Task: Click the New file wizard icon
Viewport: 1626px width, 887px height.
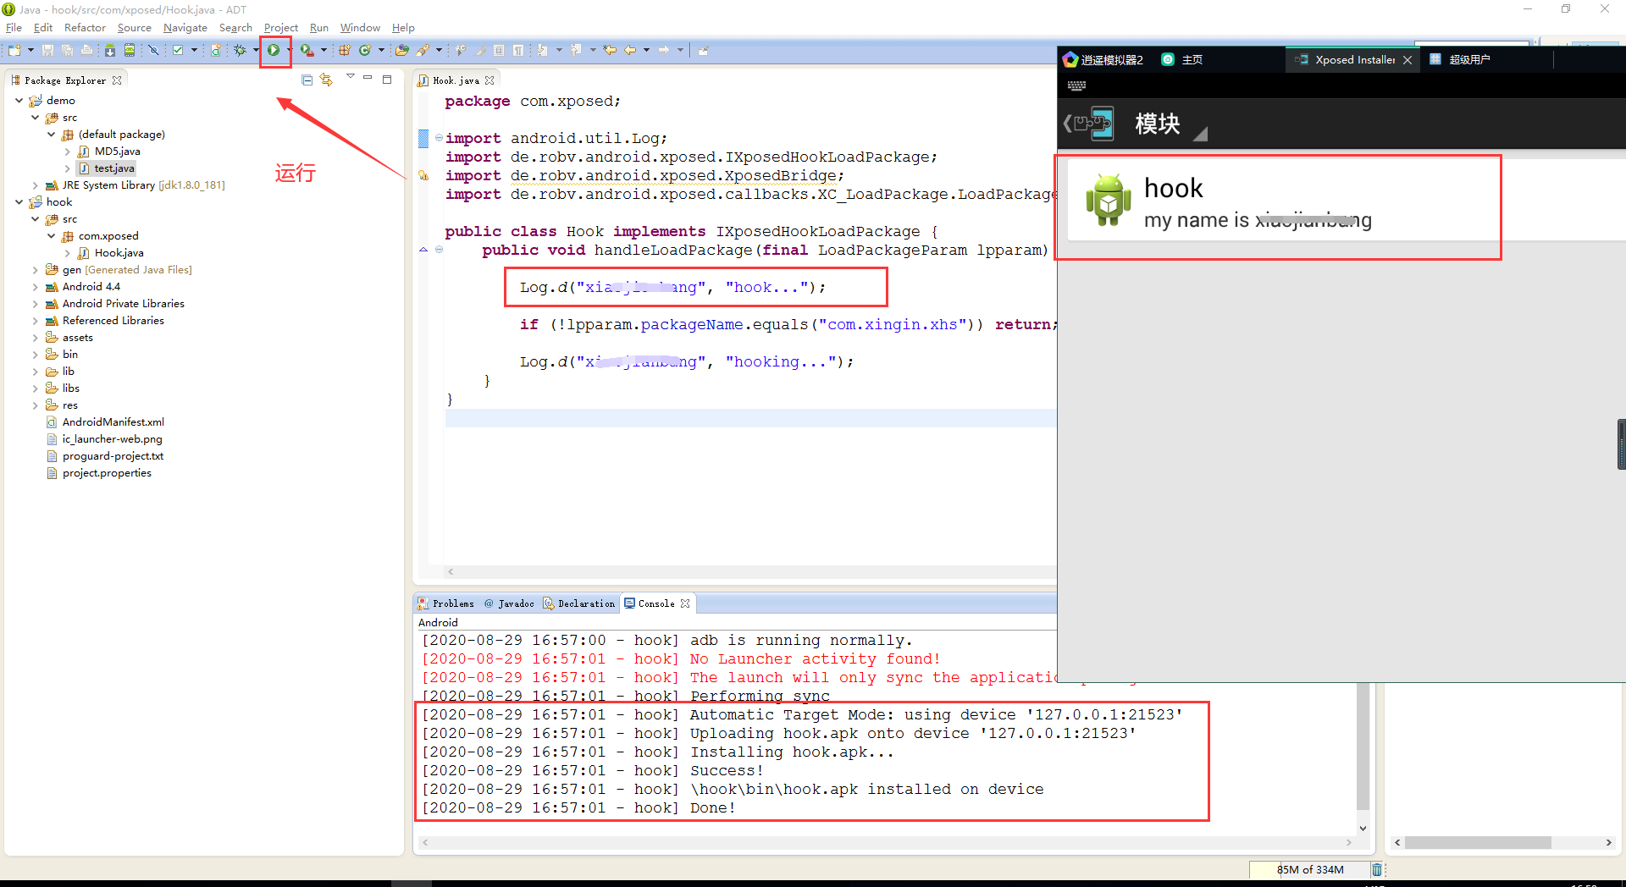Action: [14, 51]
